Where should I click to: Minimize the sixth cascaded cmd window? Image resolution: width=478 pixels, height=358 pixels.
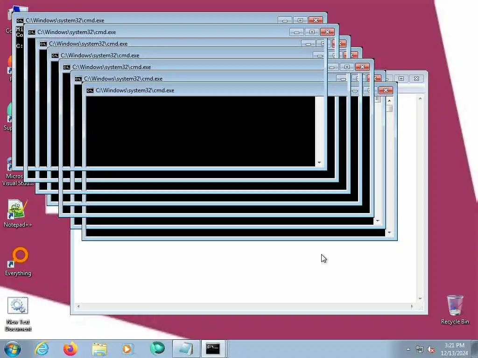point(343,78)
